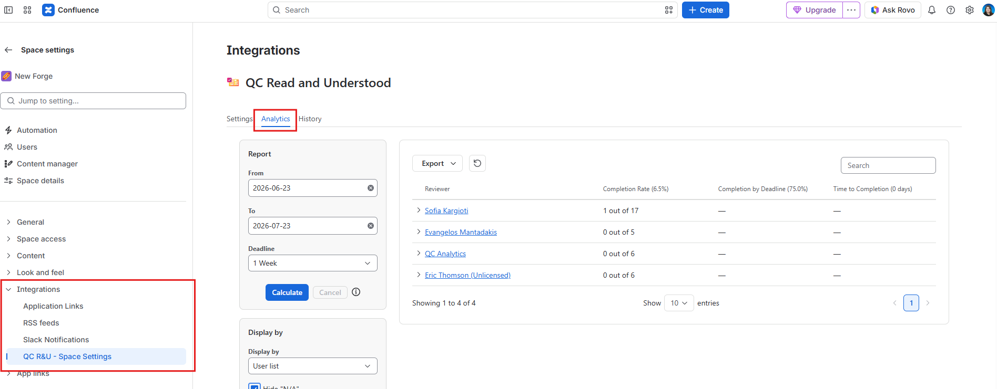
Task: Focus the analytics table Search field
Action: point(888,165)
